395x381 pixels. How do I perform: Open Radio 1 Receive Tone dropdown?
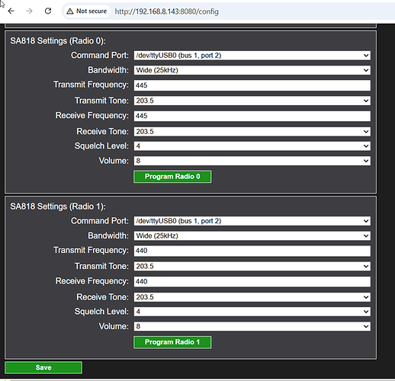tap(252, 297)
